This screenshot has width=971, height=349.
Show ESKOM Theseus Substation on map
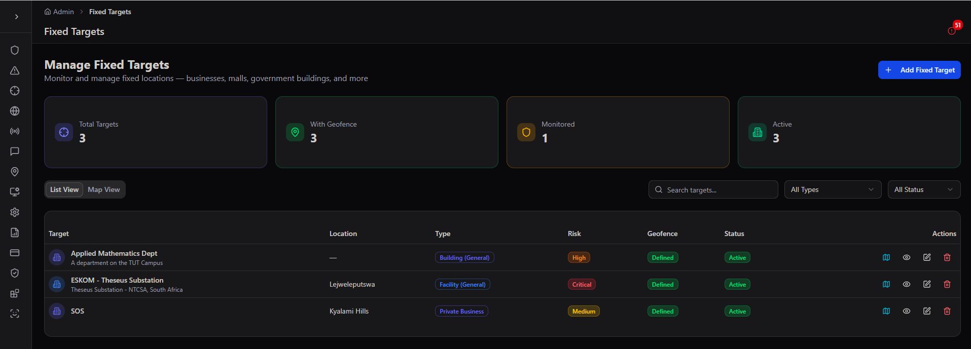pyautogui.click(x=886, y=284)
